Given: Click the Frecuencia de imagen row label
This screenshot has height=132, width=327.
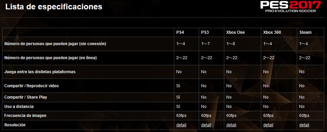Looking at the screenshot, I should (25, 116).
